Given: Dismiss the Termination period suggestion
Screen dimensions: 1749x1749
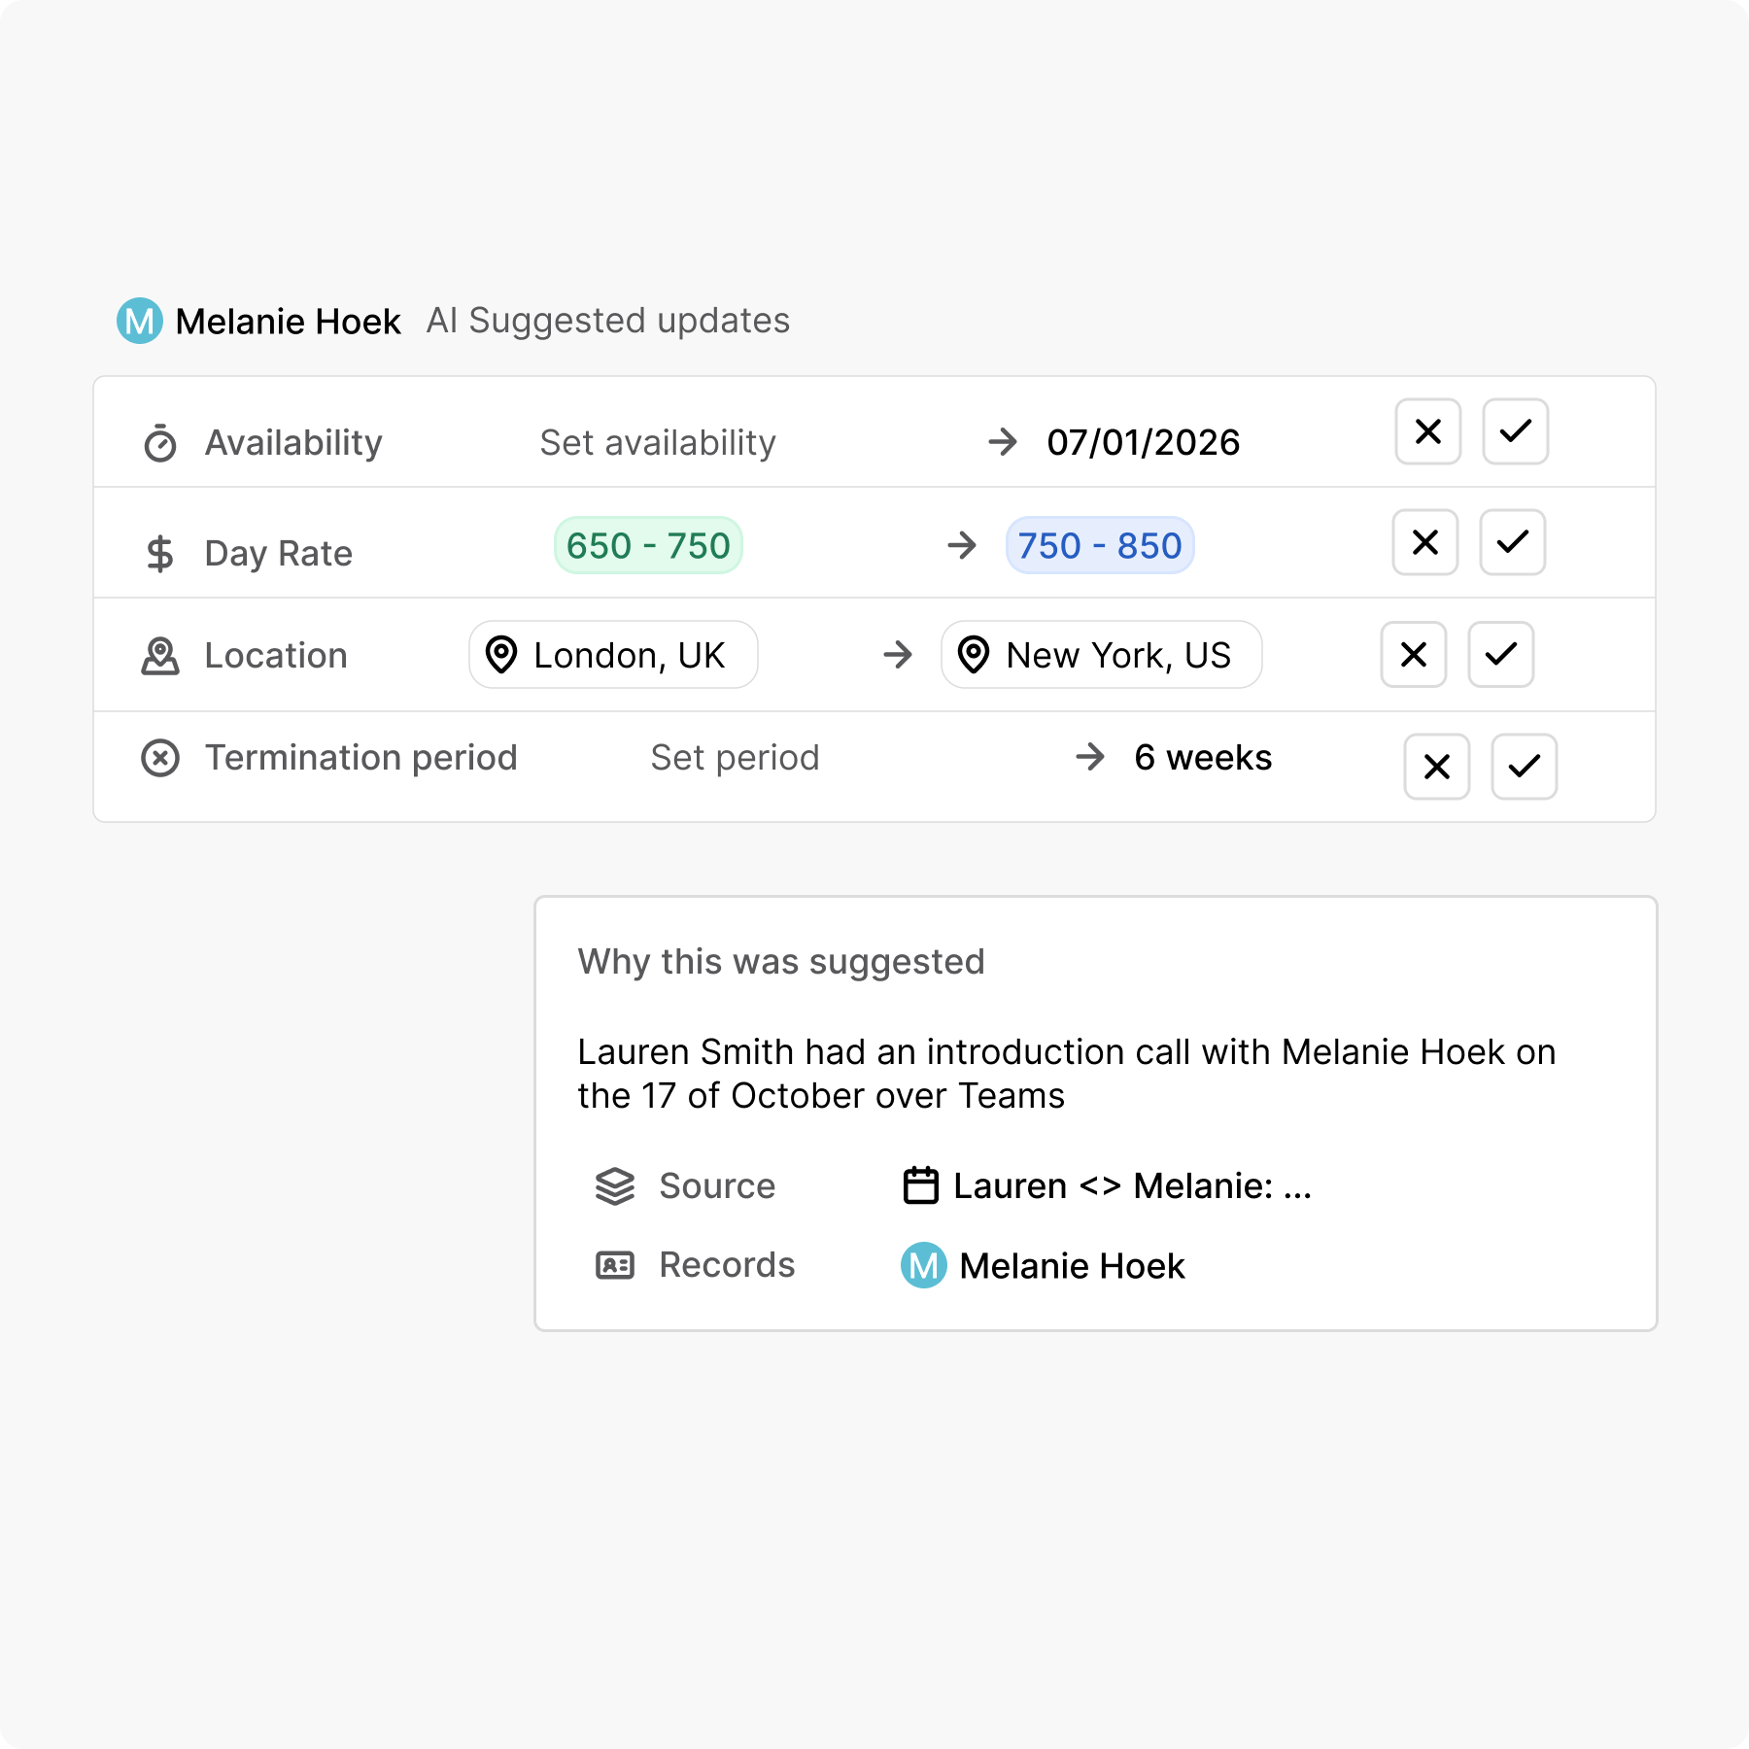Looking at the screenshot, I should [1435, 768].
